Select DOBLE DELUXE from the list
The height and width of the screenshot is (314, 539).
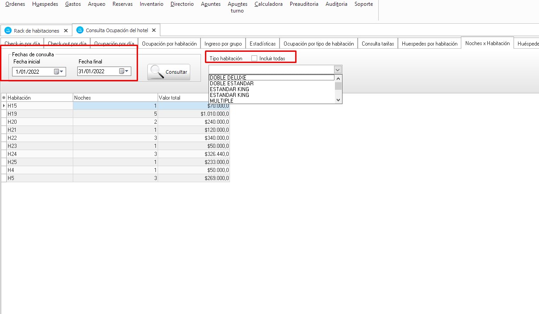228,78
